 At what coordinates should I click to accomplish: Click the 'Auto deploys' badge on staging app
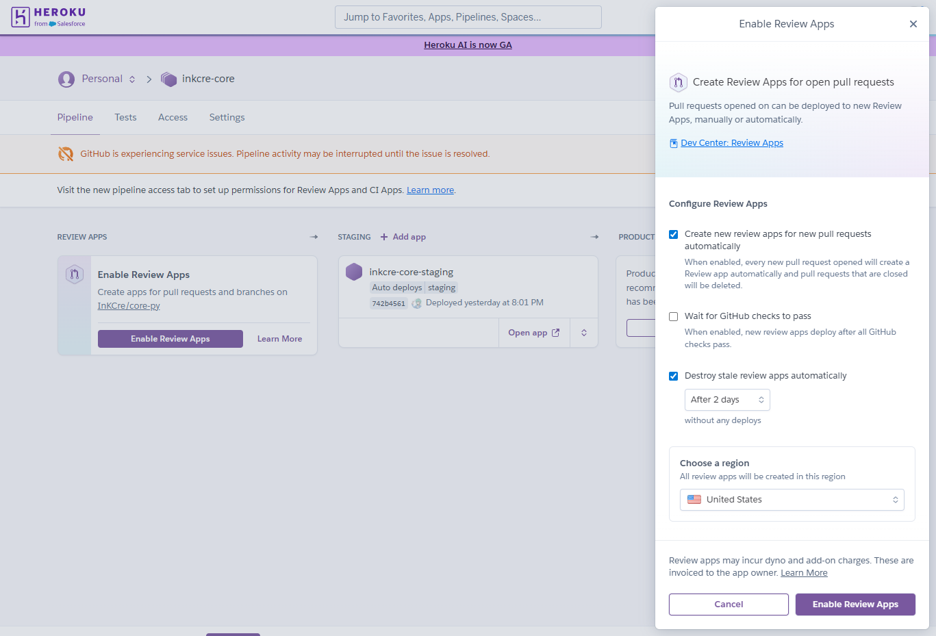tap(397, 288)
